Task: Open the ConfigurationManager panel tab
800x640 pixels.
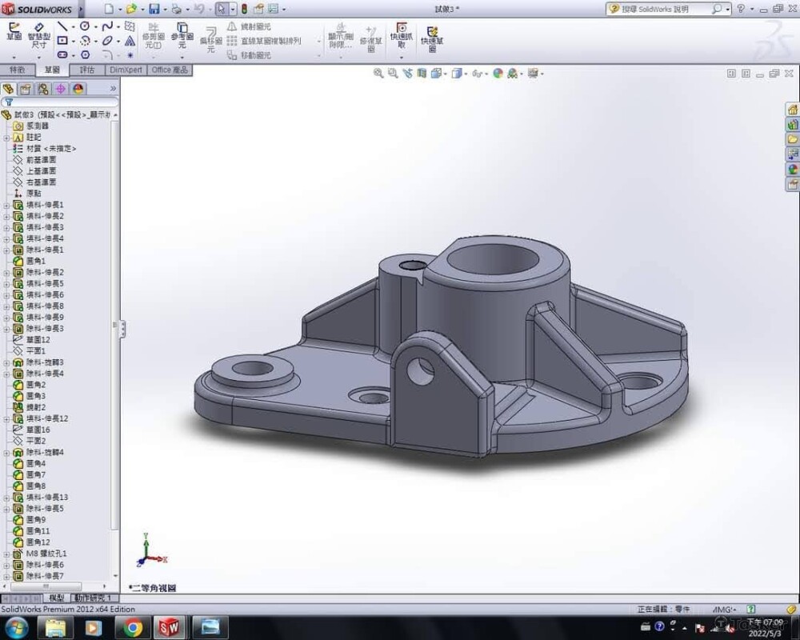Action: [43, 89]
